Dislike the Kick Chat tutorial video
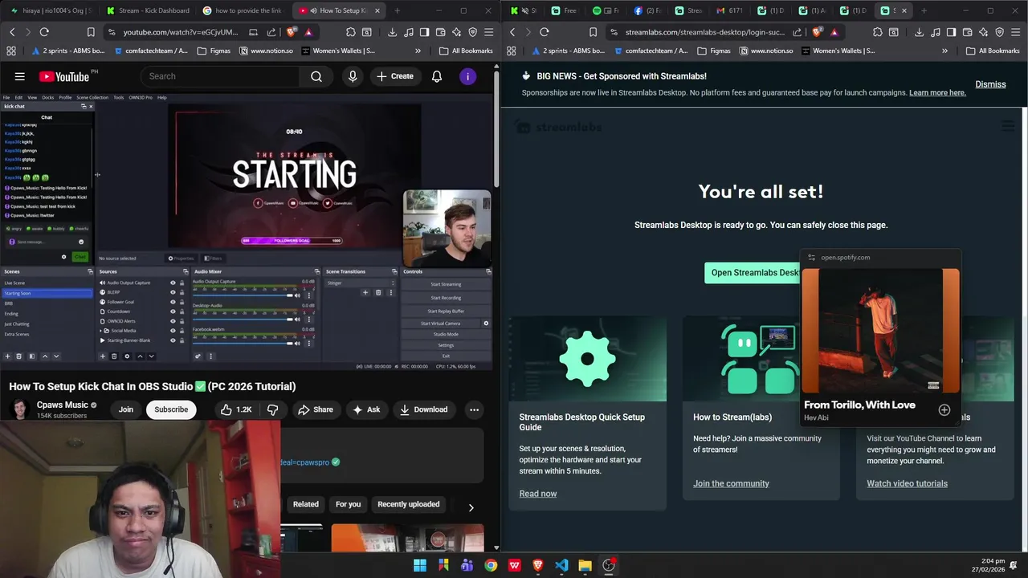This screenshot has height=578, width=1028. (272, 409)
